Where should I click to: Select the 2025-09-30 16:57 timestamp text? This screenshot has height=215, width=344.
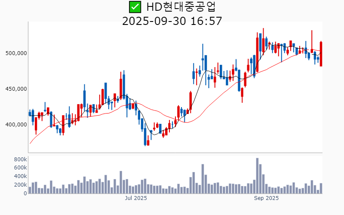click(x=172, y=21)
